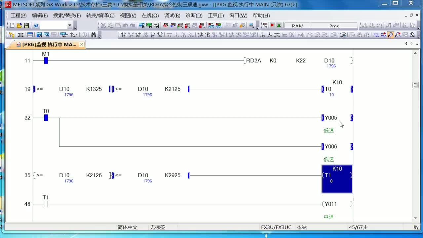Close the [PRG]监视 tab with its X

tap(82, 44)
